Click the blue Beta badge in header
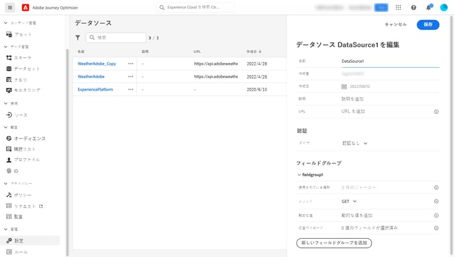Screen dimensions: 454x257 [381, 7]
